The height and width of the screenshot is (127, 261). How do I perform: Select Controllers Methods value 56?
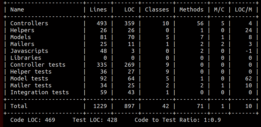tap(200, 23)
